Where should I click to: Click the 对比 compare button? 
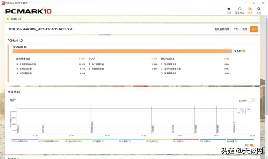[x=236, y=29]
